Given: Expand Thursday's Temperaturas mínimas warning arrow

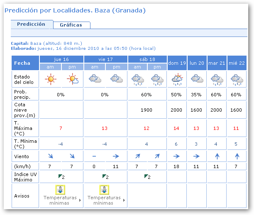Looking at the screenshot, I should (x=80, y=200).
